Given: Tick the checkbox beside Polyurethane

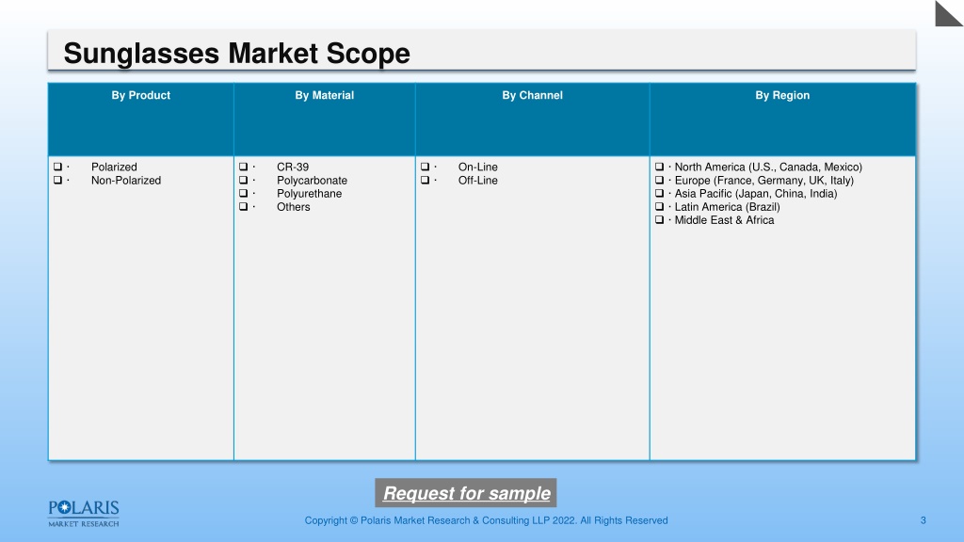Looking at the screenshot, I should tap(244, 193).
